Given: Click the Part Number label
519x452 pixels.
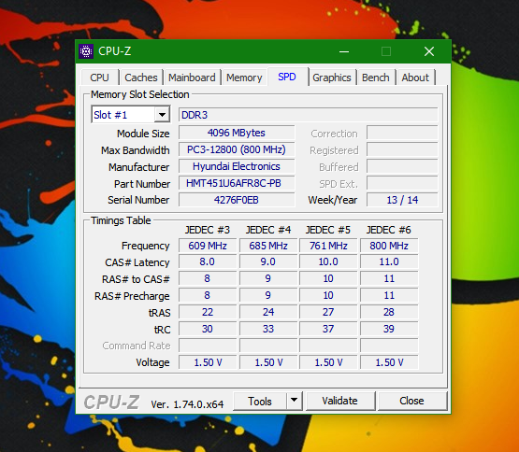Looking at the screenshot, I should 142,184.
